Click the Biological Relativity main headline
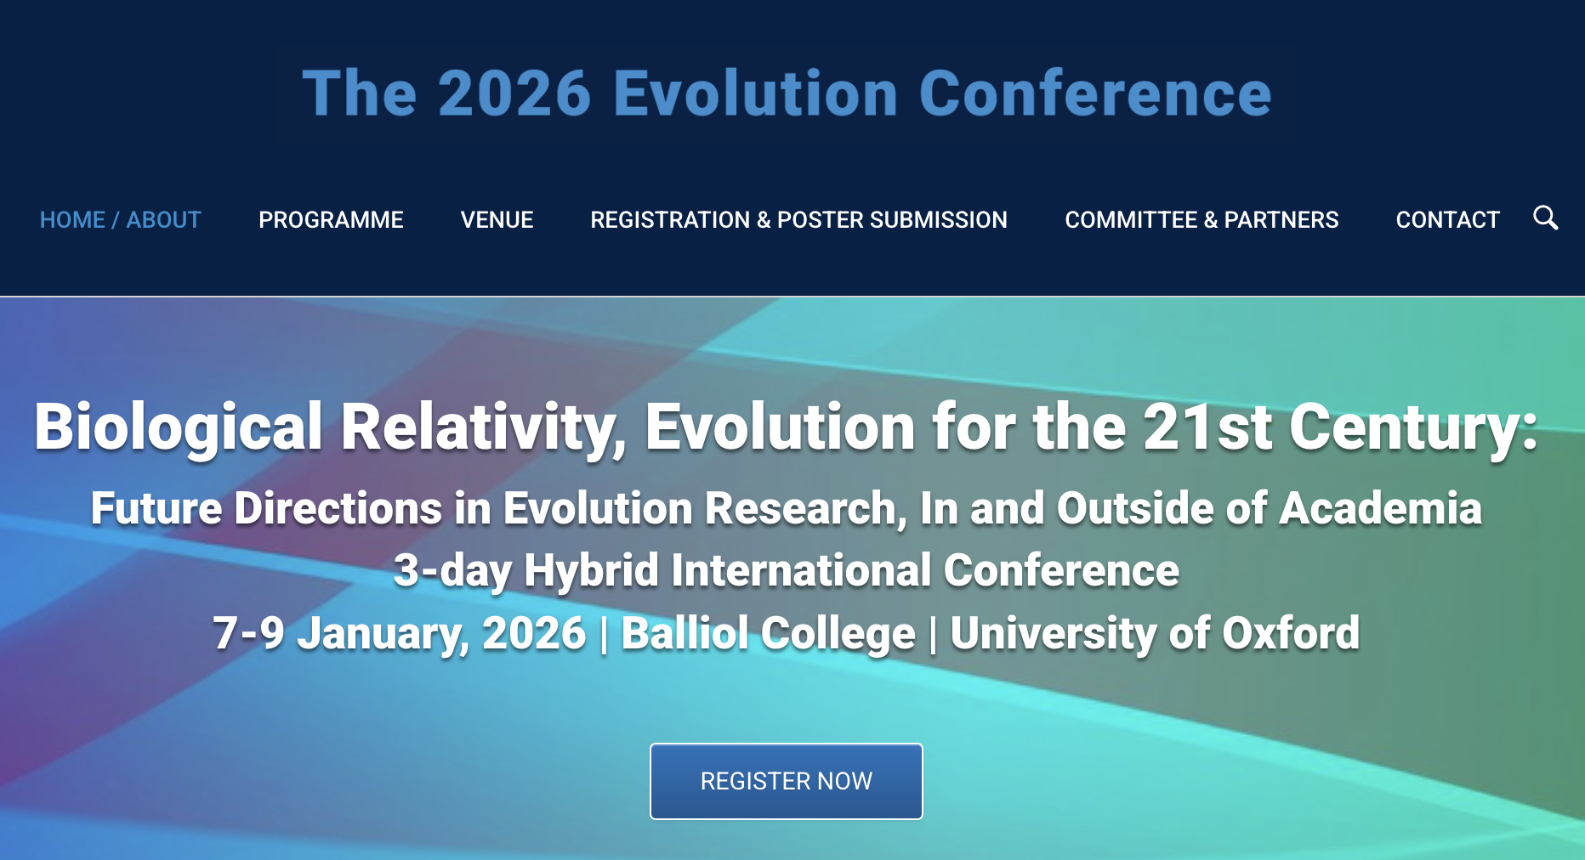1585x860 pixels. click(786, 427)
